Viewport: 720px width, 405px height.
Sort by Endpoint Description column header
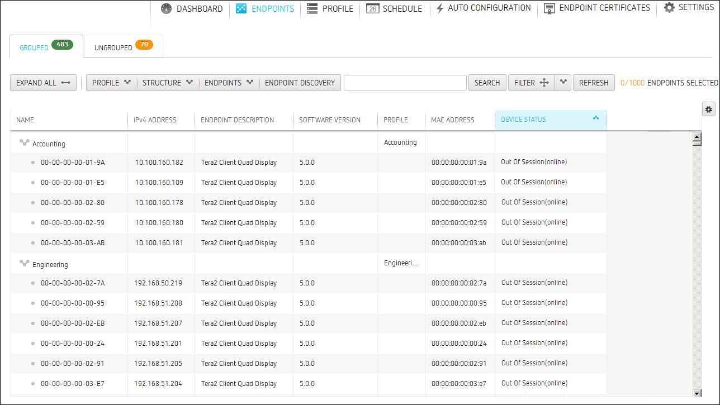(244, 120)
